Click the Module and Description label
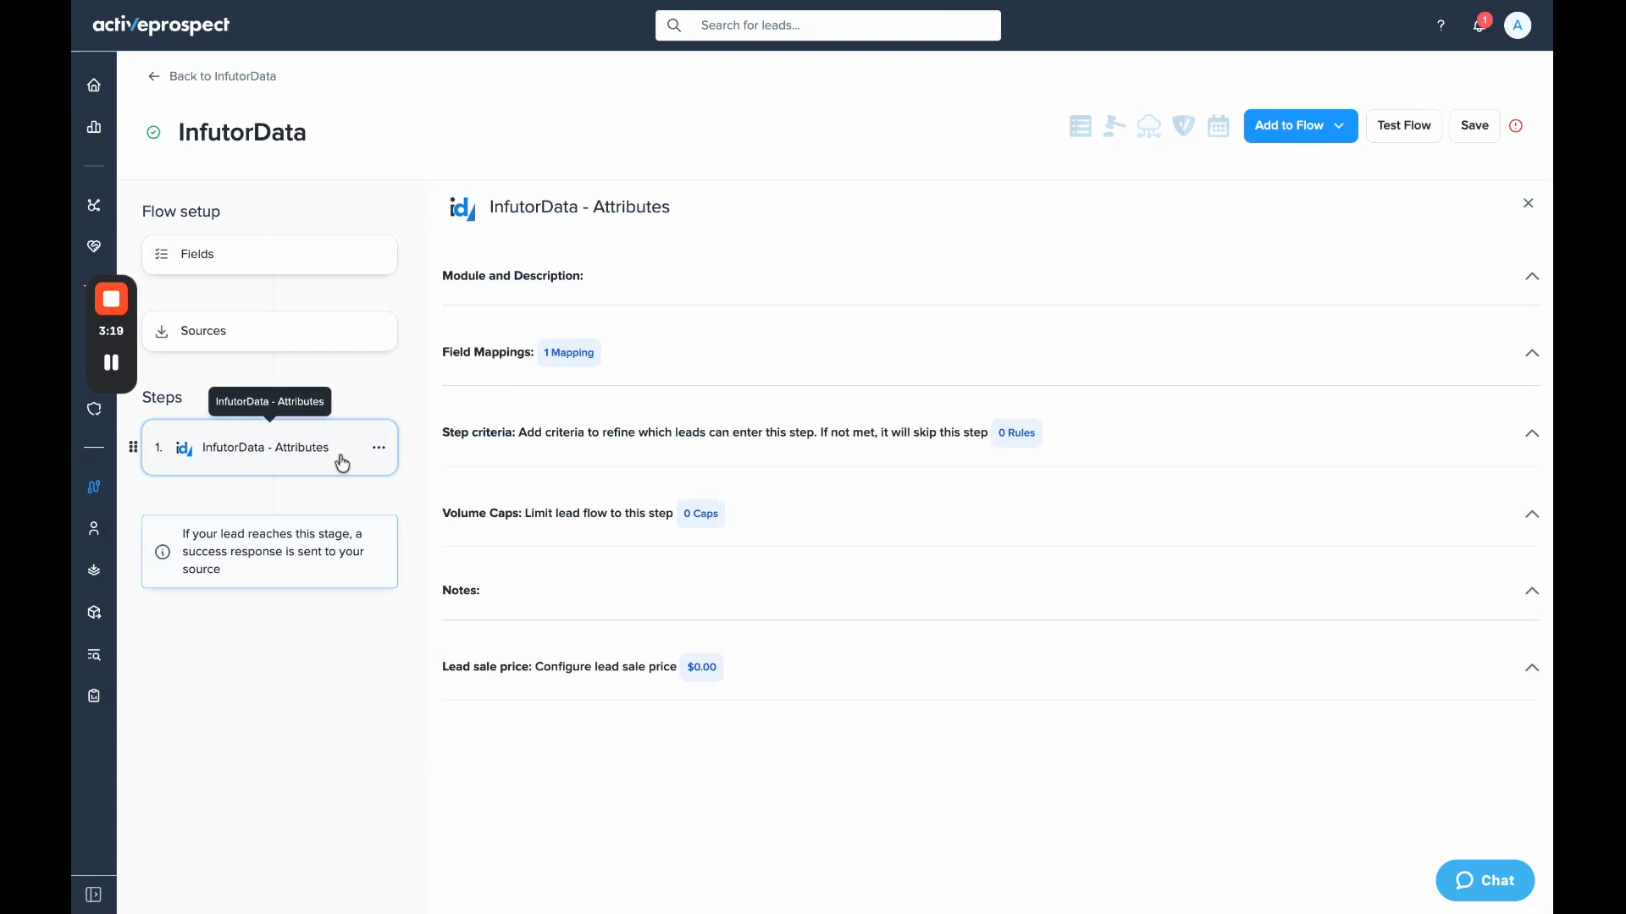The height and width of the screenshot is (914, 1626). (512, 276)
